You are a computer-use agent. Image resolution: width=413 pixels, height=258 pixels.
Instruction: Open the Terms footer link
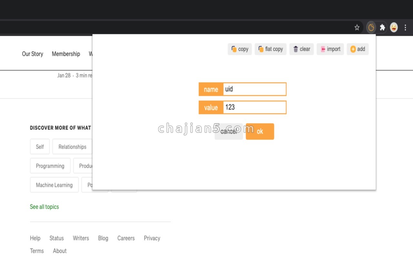[37, 251]
